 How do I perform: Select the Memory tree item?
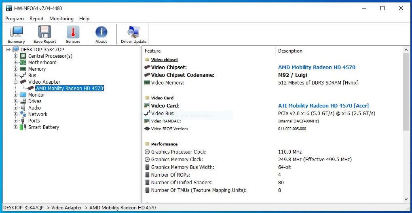(x=37, y=69)
